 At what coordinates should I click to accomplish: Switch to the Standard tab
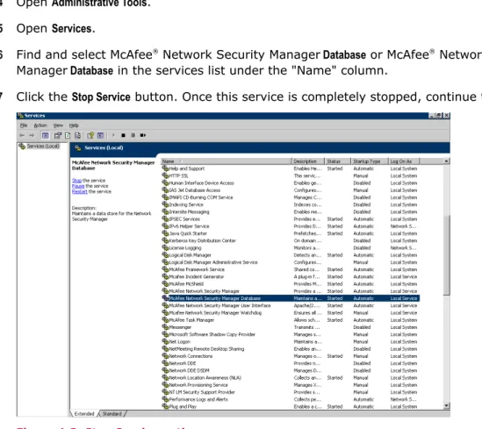[x=112, y=413]
